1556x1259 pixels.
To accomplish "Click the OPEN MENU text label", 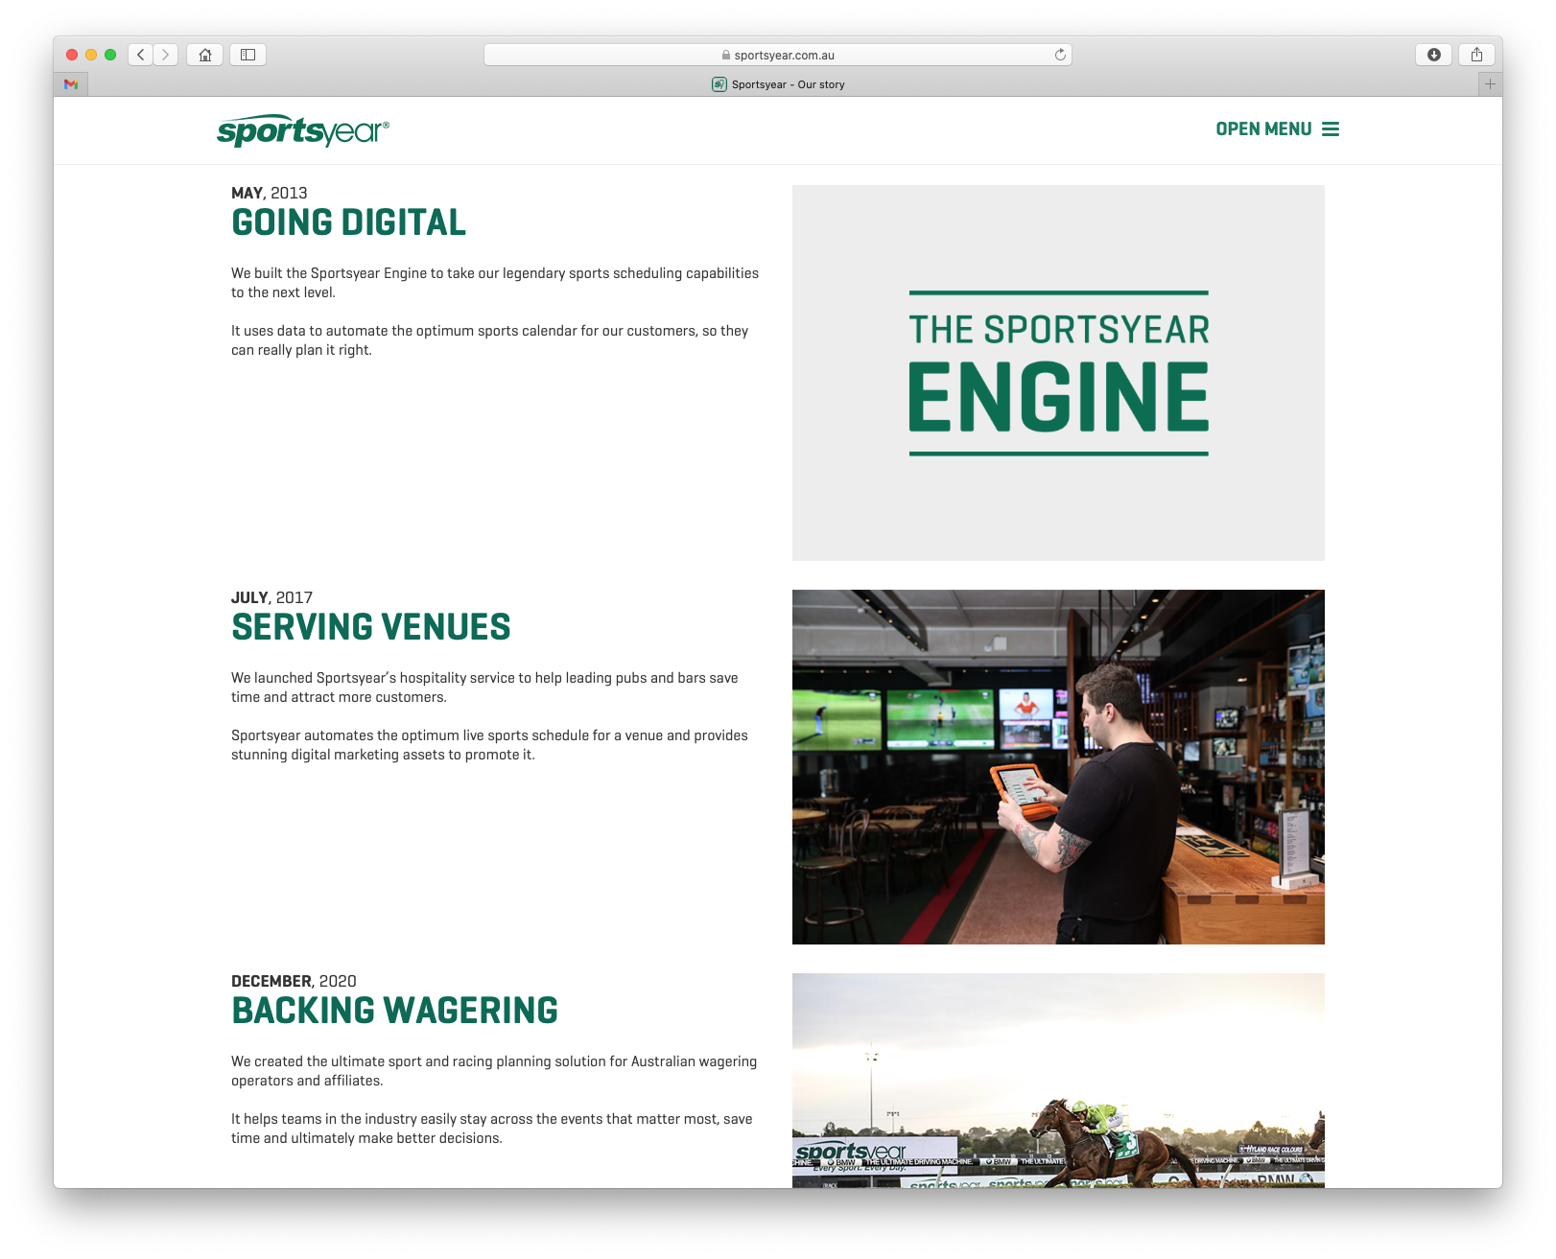I will coord(1263,129).
